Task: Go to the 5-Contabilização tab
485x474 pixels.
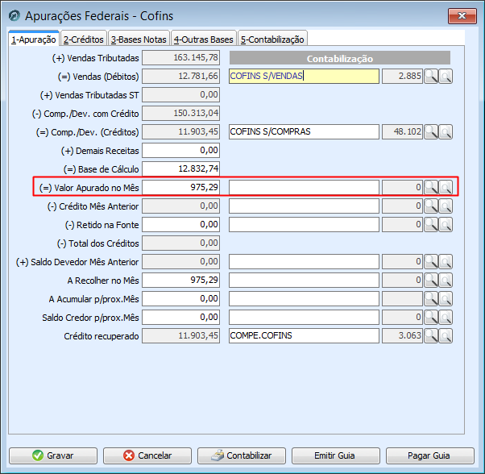Action: [272, 39]
